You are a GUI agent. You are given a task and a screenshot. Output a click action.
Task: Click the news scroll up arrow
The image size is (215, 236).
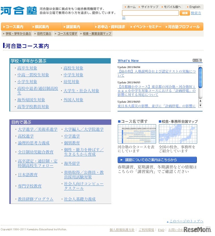200,101
